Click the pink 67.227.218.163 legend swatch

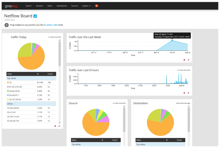click(8, 87)
